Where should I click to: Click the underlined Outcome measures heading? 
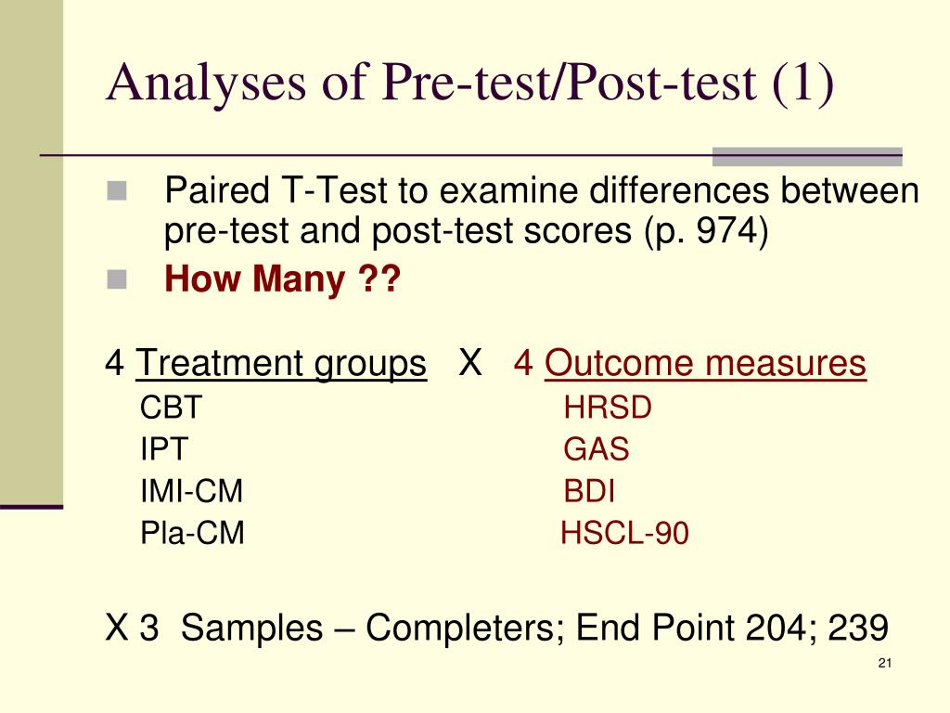(x=705, y=364)
